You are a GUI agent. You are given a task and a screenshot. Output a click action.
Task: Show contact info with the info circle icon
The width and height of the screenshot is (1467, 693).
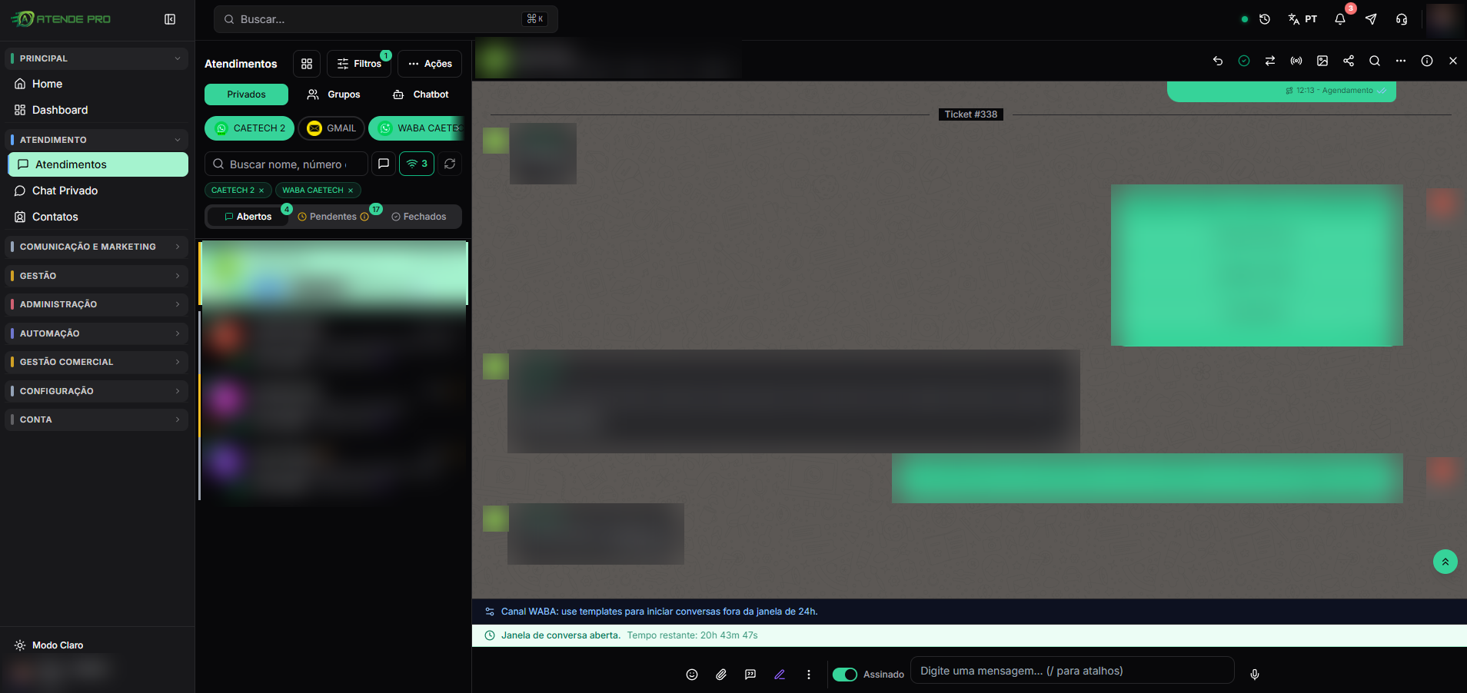click(1427, 61)
